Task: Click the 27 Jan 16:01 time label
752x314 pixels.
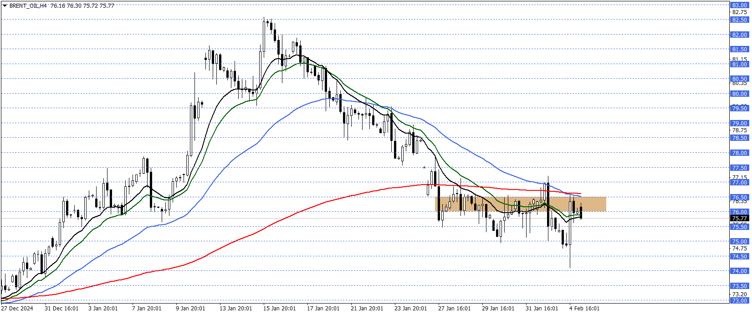Action: [454, 309]
